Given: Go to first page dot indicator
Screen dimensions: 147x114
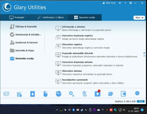Looking at the screenshot, I should [144, 53].
